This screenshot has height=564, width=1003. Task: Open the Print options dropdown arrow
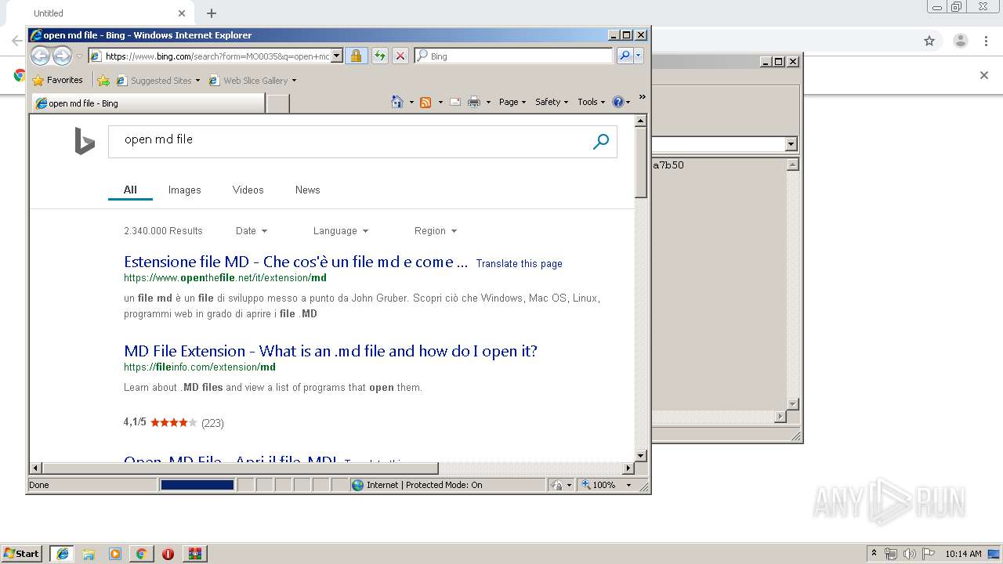[x=488, y=102]
